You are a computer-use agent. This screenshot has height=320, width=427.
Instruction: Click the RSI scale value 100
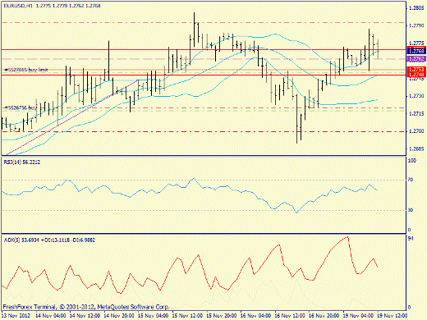pos(412,161)
